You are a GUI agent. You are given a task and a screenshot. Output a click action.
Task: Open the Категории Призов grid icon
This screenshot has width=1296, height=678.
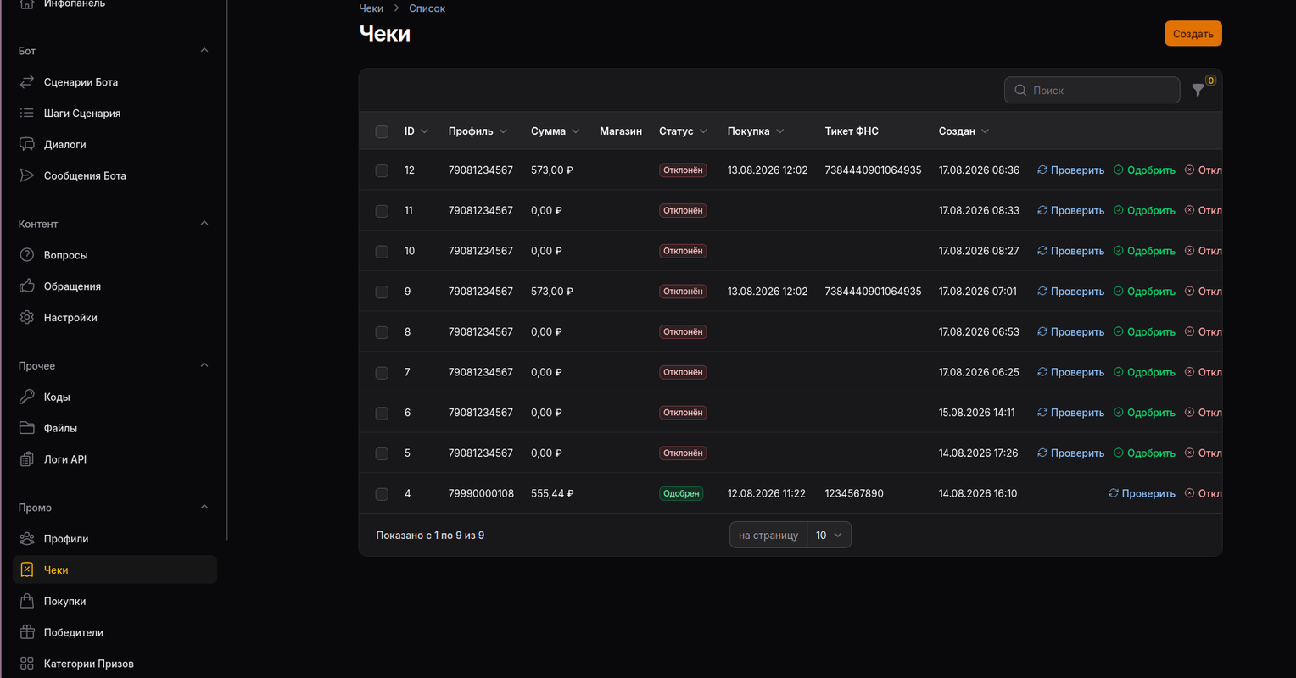coord(27,664)
